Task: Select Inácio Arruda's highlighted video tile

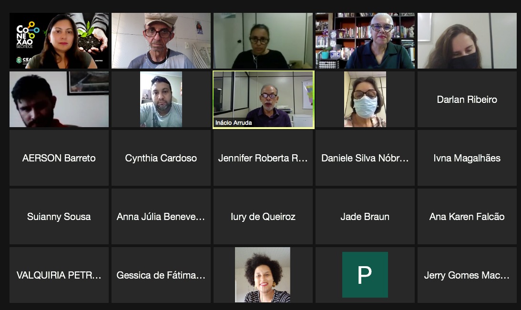Action: (x=264, y=99)
